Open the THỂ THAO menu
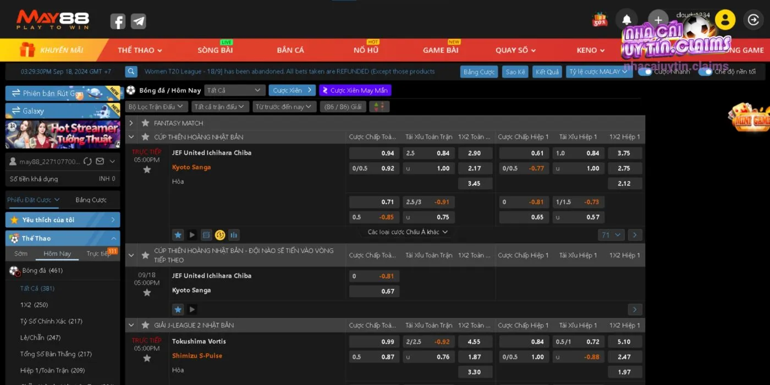This screenshot has height=385, width=770. point(139,50)
